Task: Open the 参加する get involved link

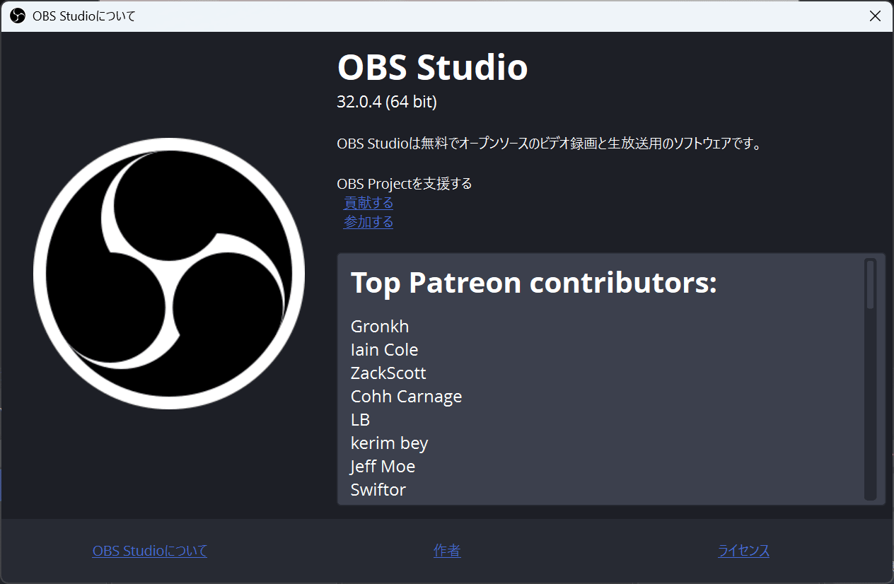Action: 368,222
